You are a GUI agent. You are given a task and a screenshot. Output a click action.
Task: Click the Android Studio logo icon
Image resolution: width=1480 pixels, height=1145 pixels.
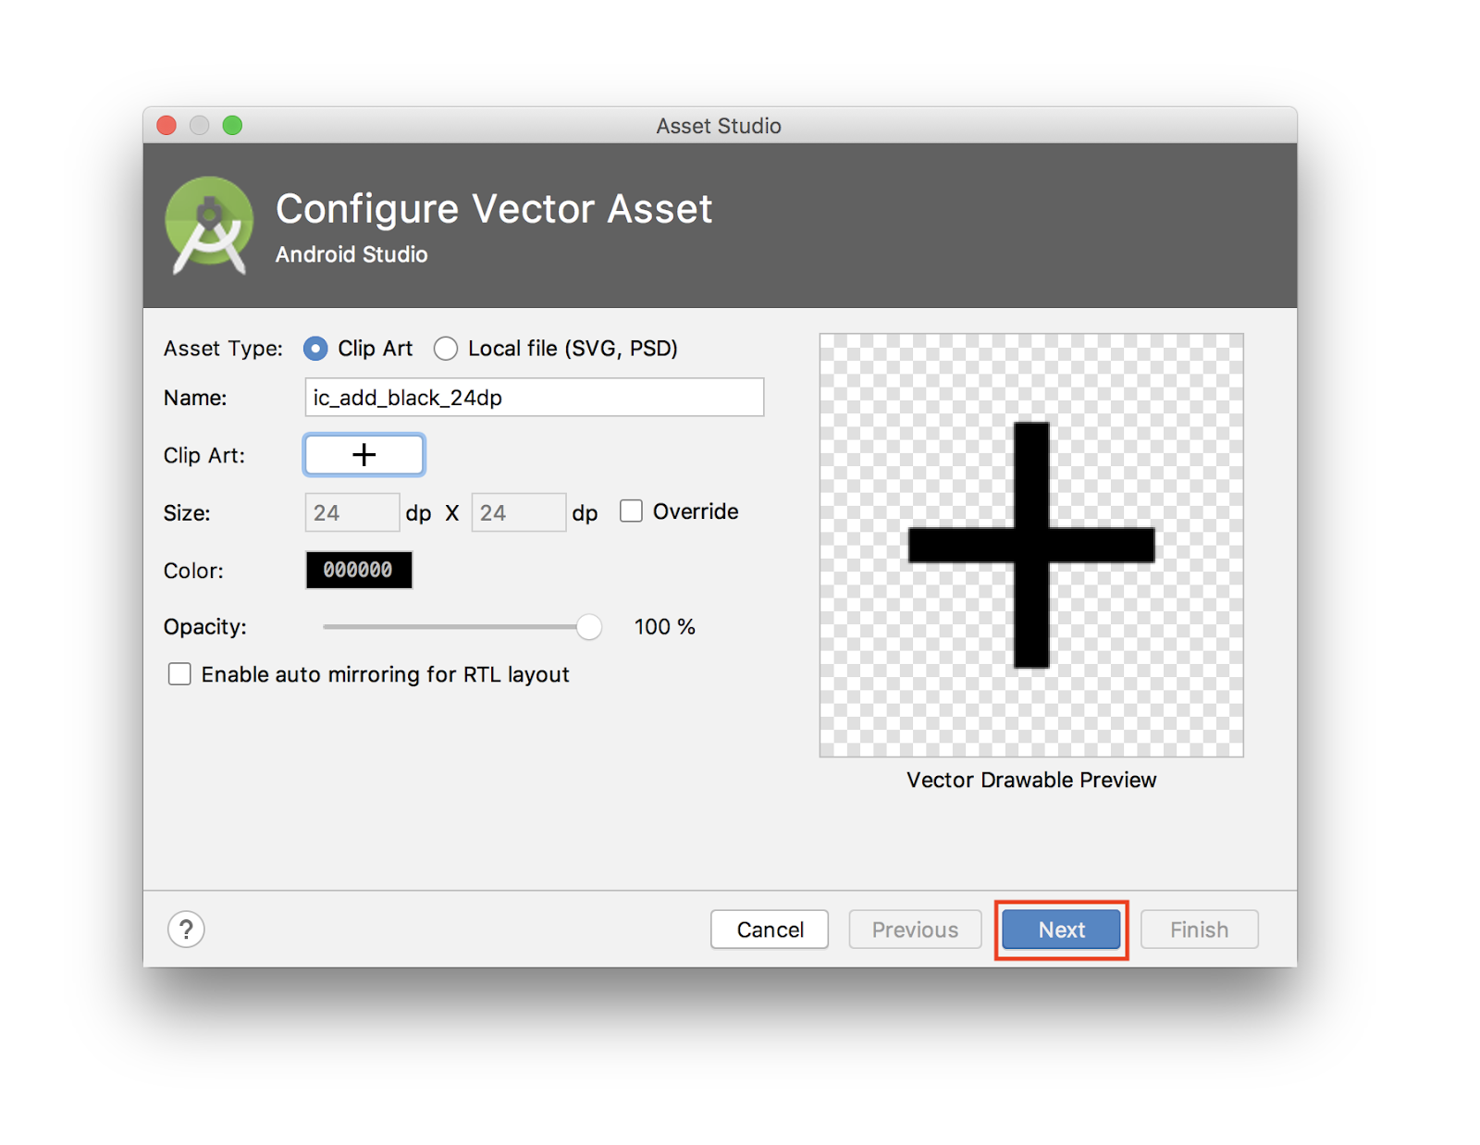(209, 226)
